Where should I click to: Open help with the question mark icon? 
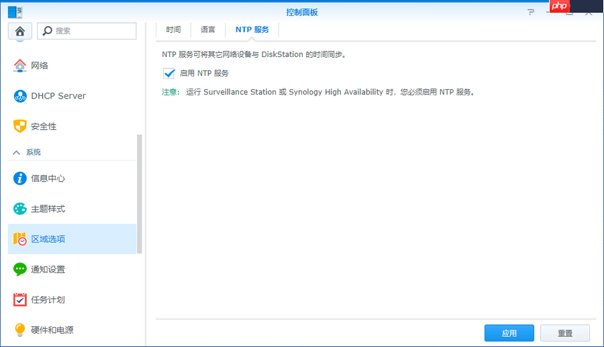click(x=531, y=12)
